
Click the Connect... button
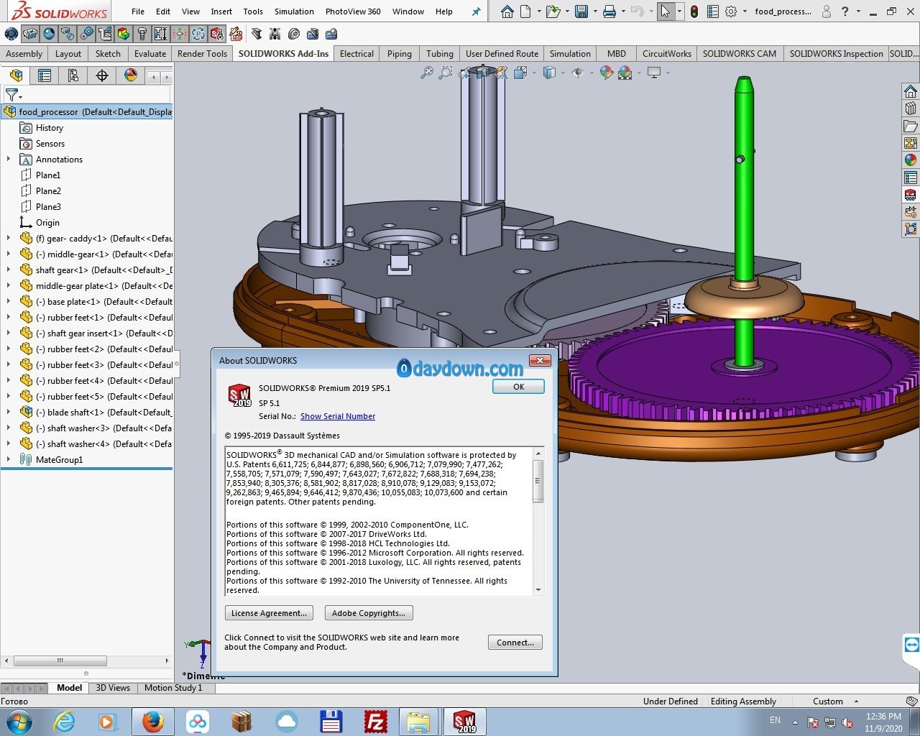click(515, 643)
